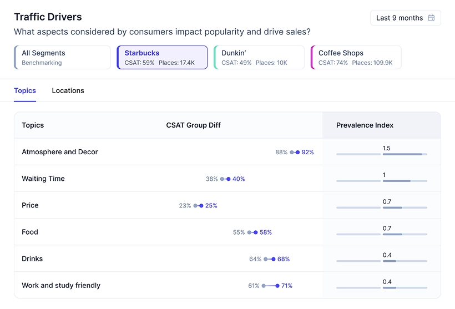This screenshot has height=309, width=455.
Task: Click the calendar icon in date picker
Action: point(431,18)
